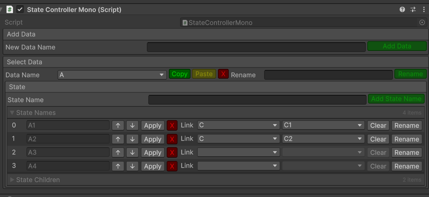Clear the link on row A2
429x197 pixels.
(x=378, y=139)
